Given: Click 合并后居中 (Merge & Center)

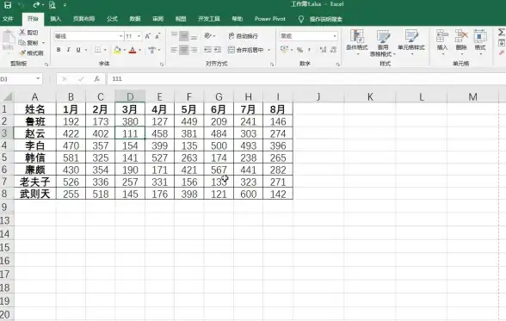Looking at the screenshot, I should 246,50.
